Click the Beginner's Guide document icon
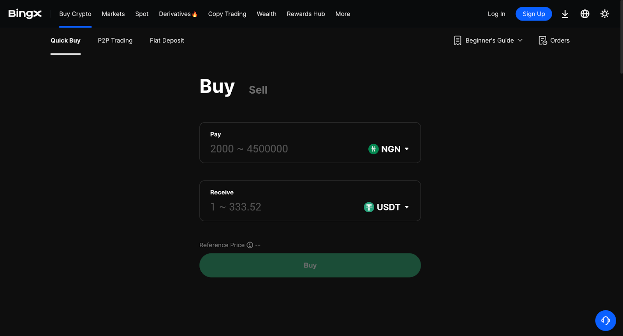 [458, 40]
